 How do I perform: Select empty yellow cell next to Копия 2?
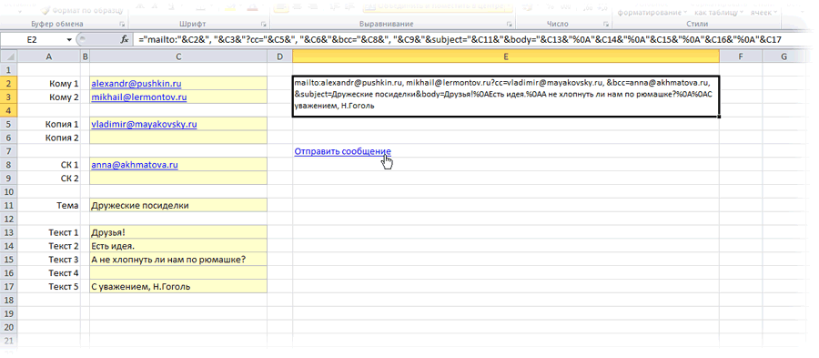(x=178, y=138)
